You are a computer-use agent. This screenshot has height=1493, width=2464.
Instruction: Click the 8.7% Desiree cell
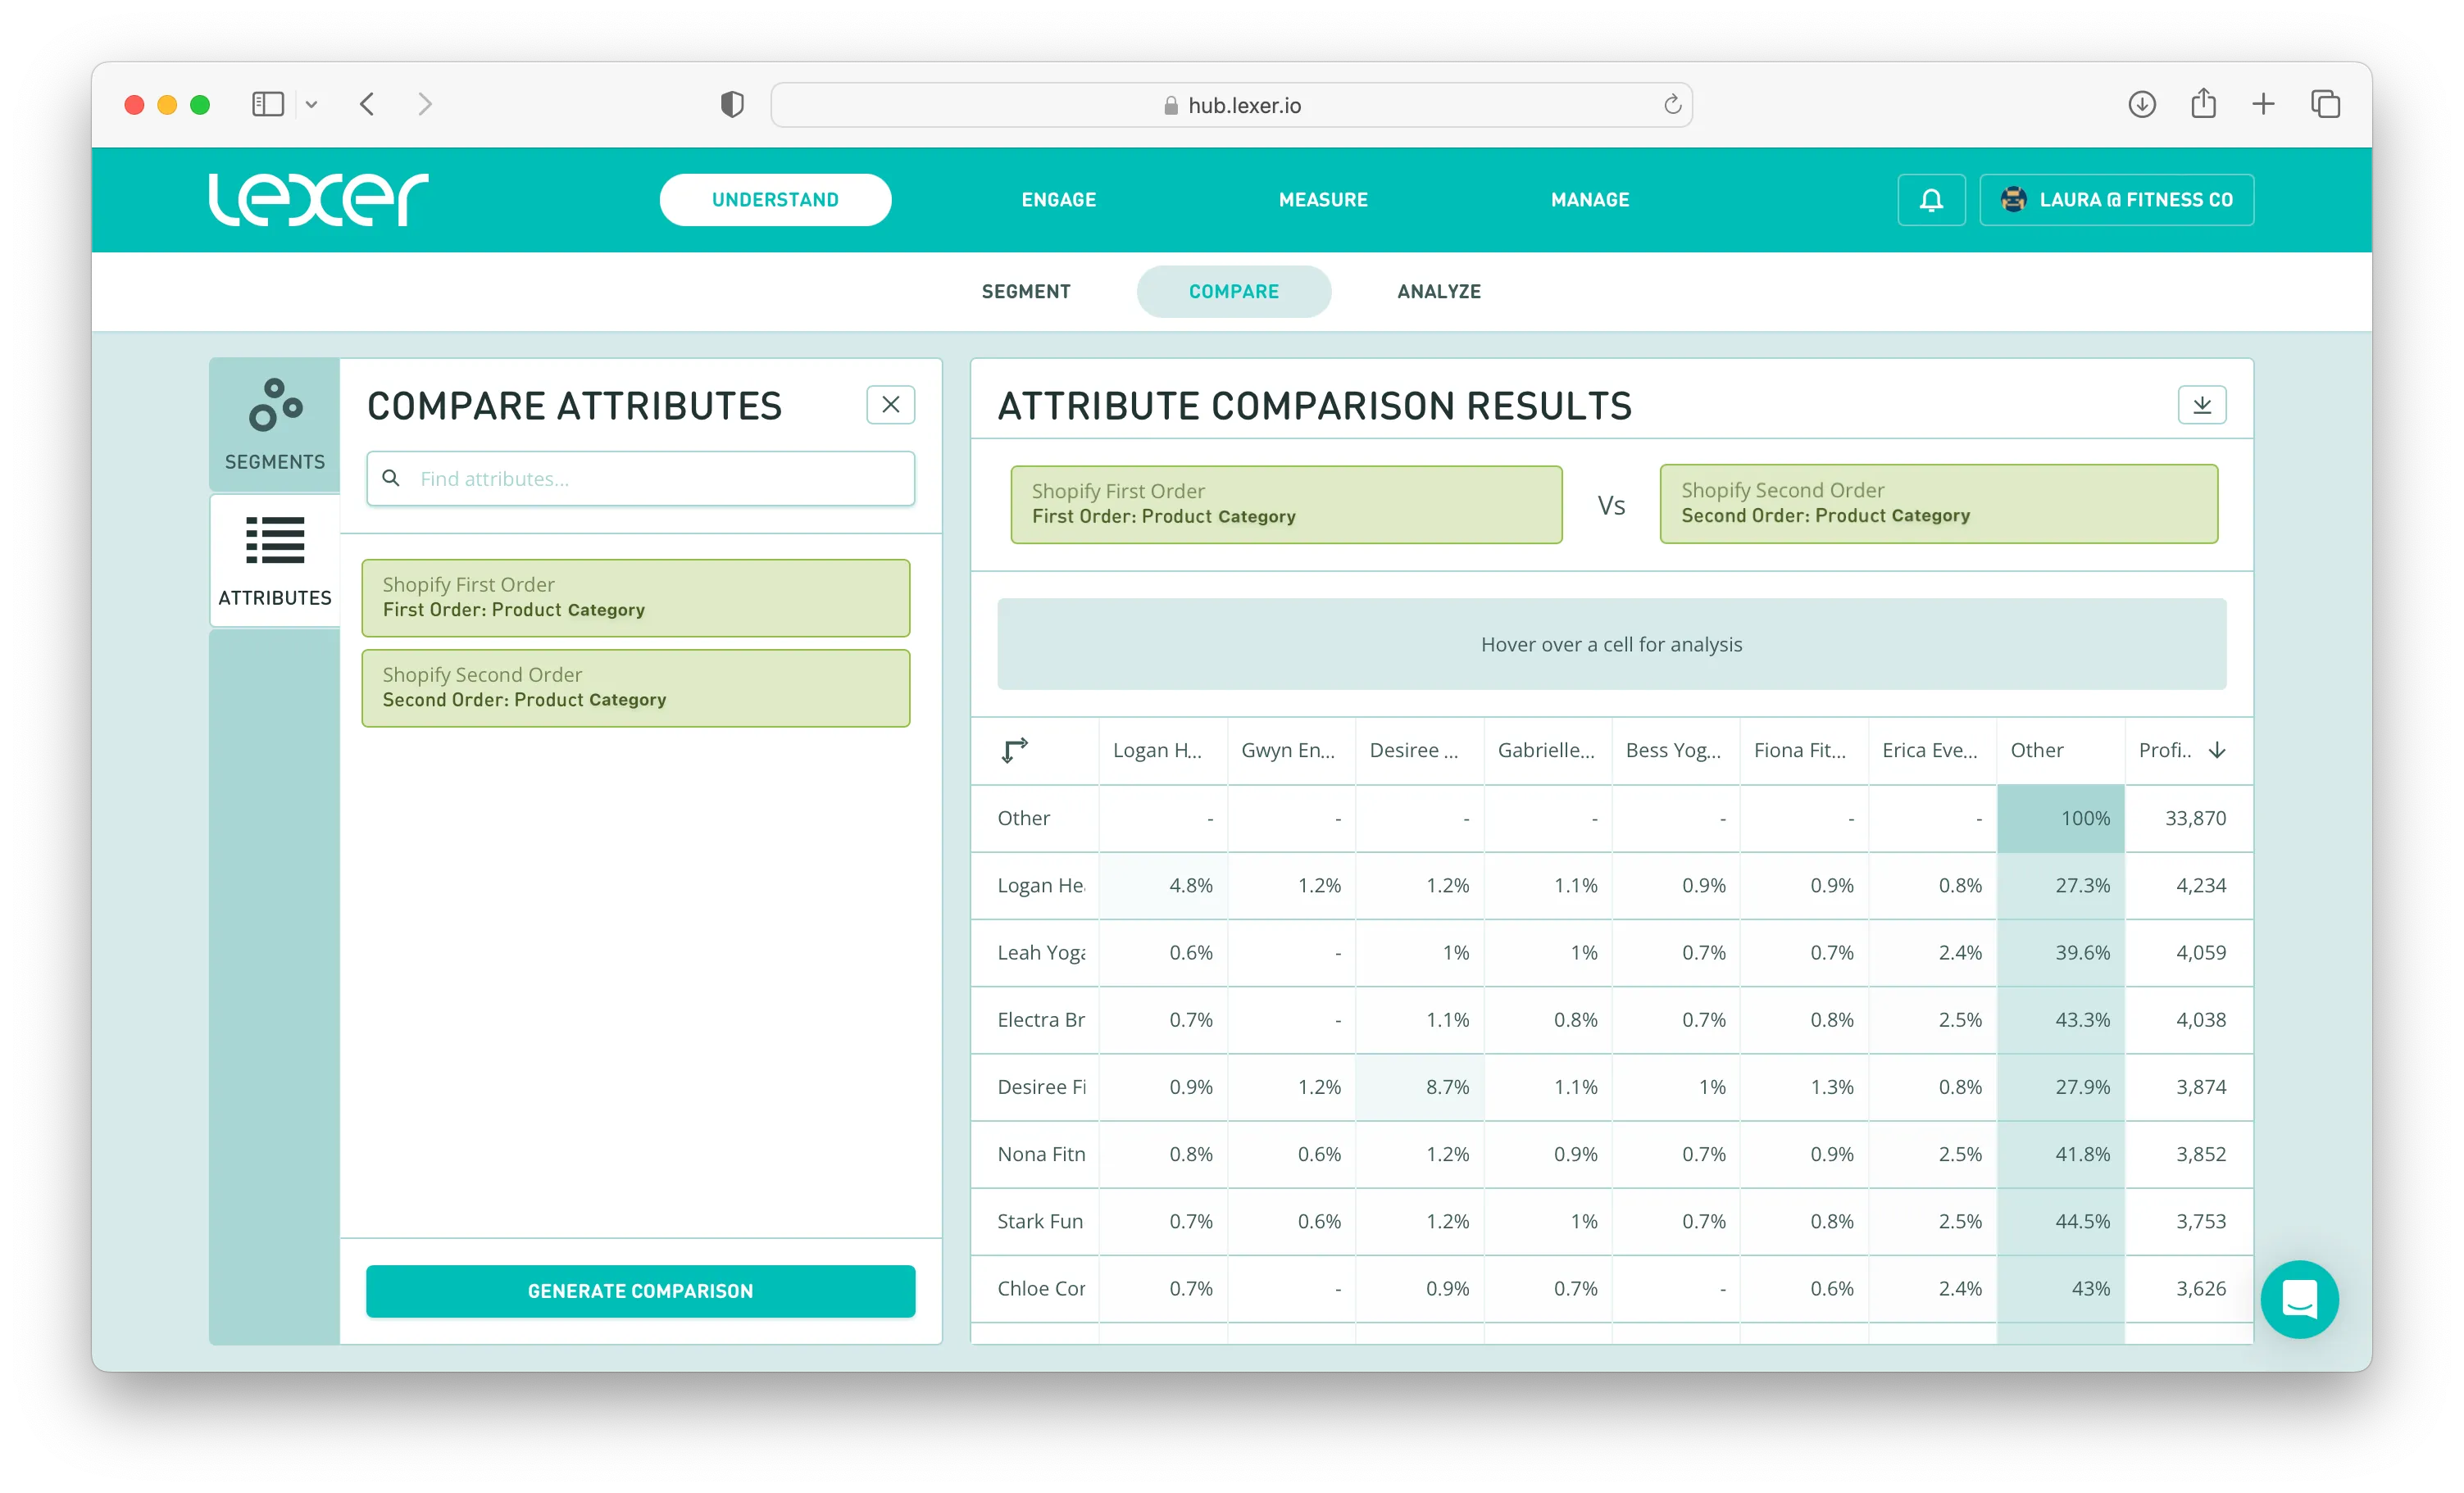pos(1419,1086)
